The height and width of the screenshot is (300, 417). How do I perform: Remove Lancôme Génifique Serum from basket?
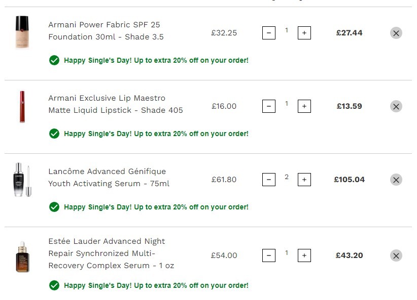click(396, 180)
